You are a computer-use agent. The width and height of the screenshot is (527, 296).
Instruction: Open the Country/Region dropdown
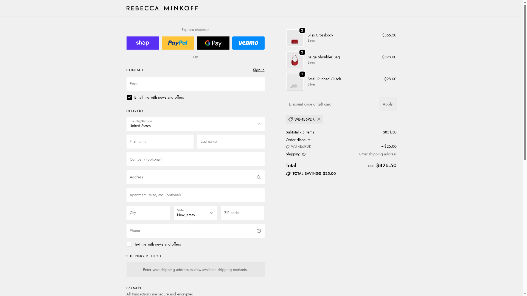click(195, 124)
